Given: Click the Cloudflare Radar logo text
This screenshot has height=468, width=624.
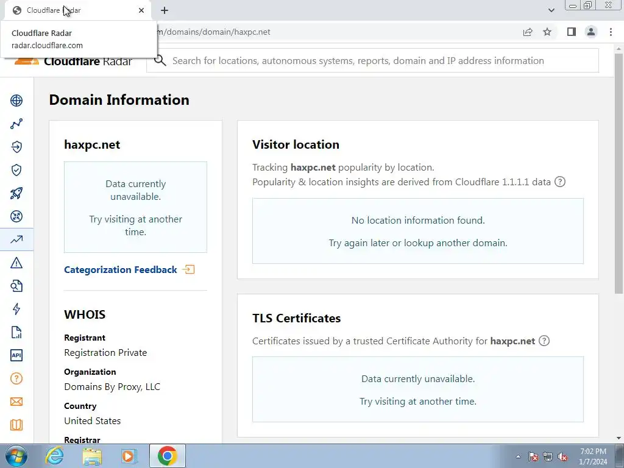Looking at the screenshot, I should point(88,62).
